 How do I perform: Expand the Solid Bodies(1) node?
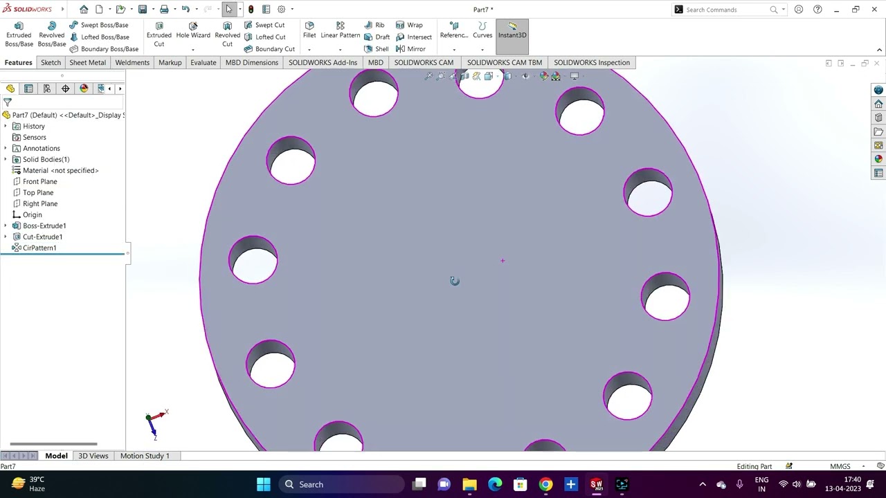point(6,159)
